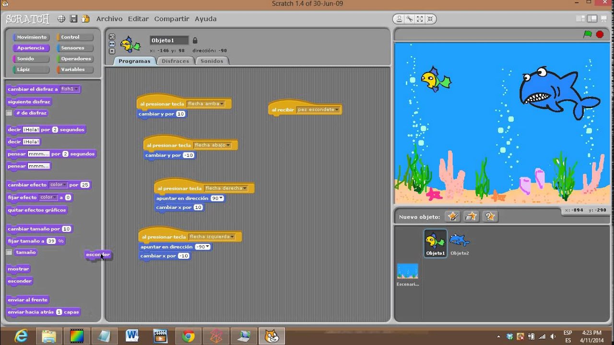The image size is (614, 345).
Task: Open the 'pez escondete' message dropdown
Action: 318,110
